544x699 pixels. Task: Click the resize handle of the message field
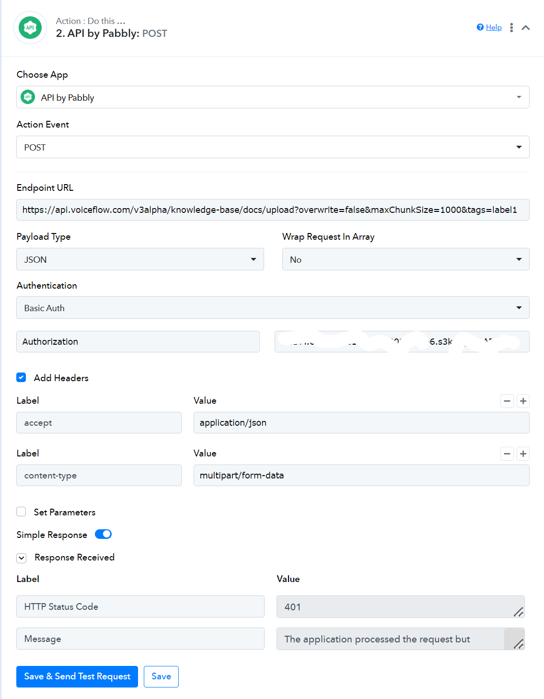pos(519,644)
